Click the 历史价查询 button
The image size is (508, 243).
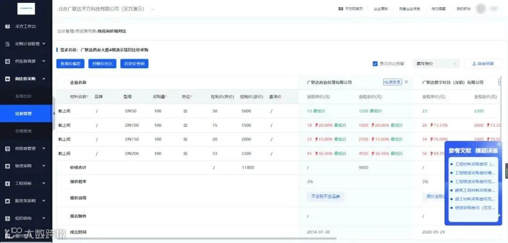(x=134, y=64)
